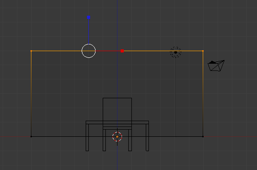Click the red X-axis manipulator handle
The width and height of the screenshot is (257, 170).
[122, 51]
